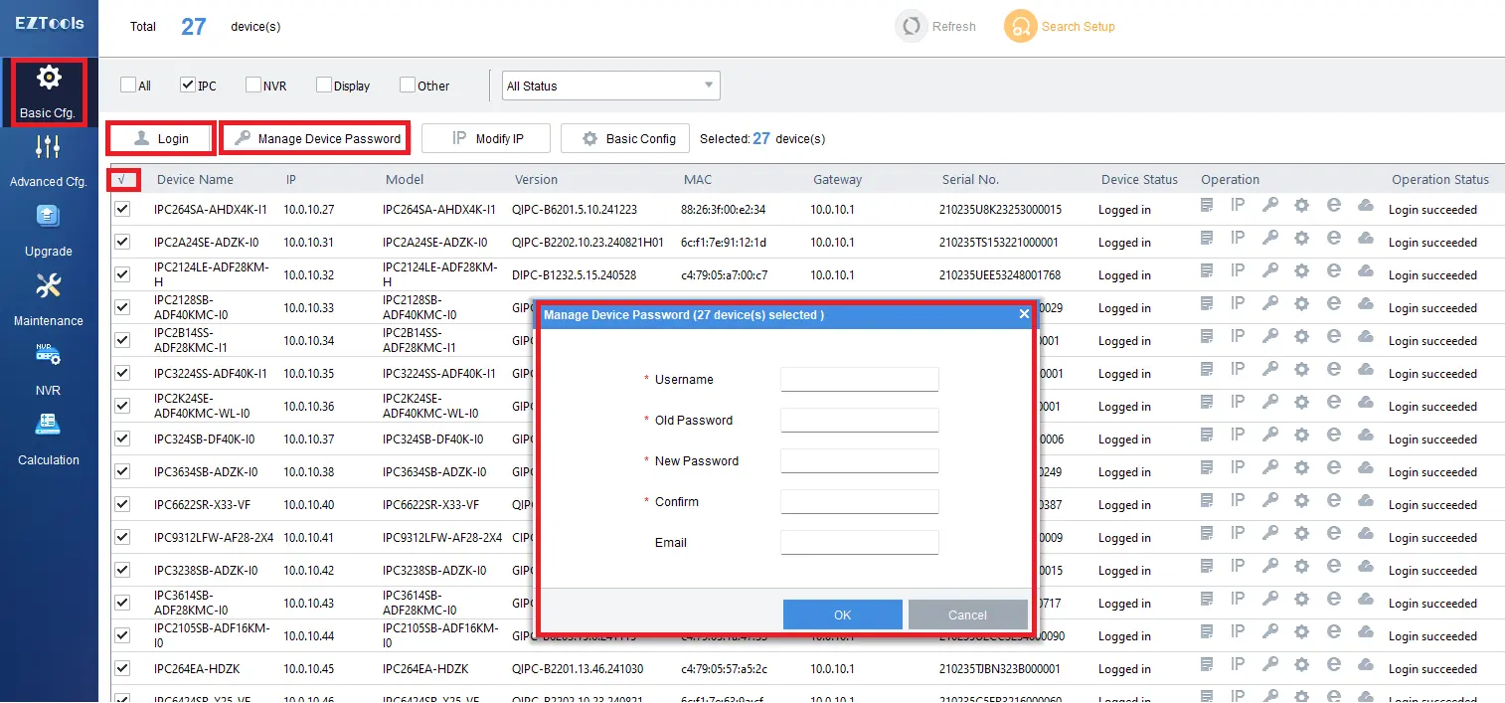Uncheck the IPC264SA-AHDX4K-I1 device row

click(122, 209)
